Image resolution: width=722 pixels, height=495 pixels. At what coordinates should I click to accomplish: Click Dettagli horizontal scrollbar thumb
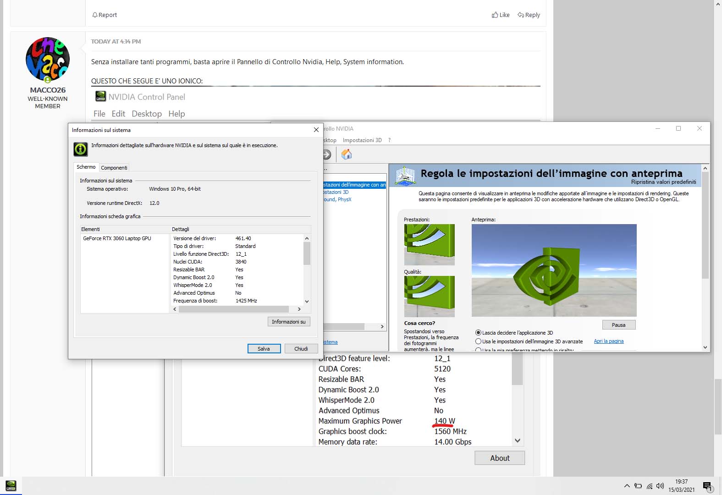[x=234, y=309]
